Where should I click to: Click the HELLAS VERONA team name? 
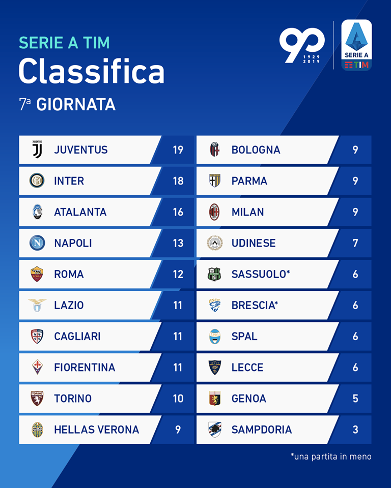[96, 430]
